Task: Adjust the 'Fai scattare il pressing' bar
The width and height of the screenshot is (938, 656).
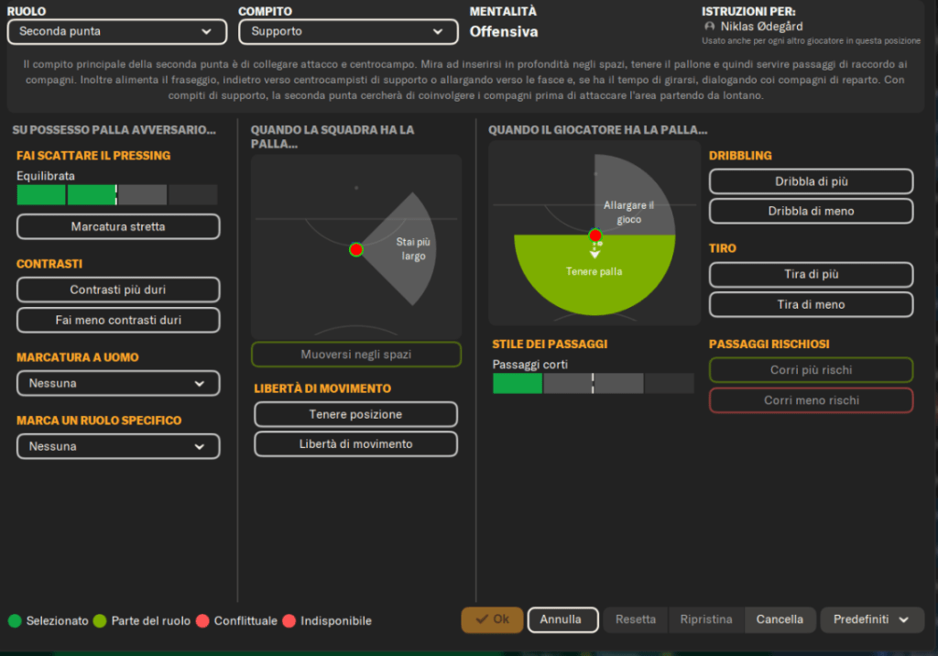Action: point(117,194)
